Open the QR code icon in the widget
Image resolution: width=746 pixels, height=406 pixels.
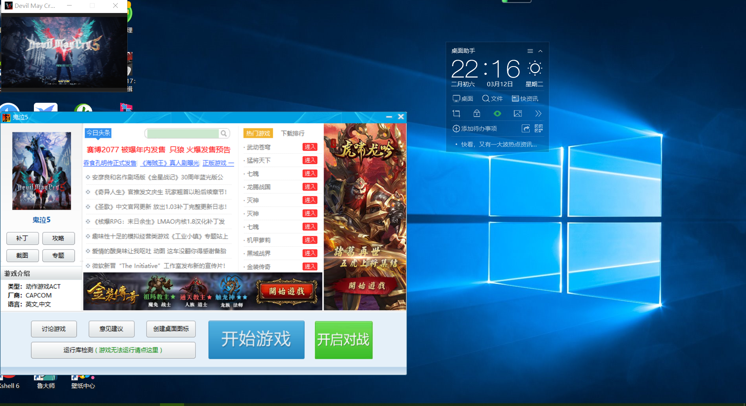coord(539,128)
